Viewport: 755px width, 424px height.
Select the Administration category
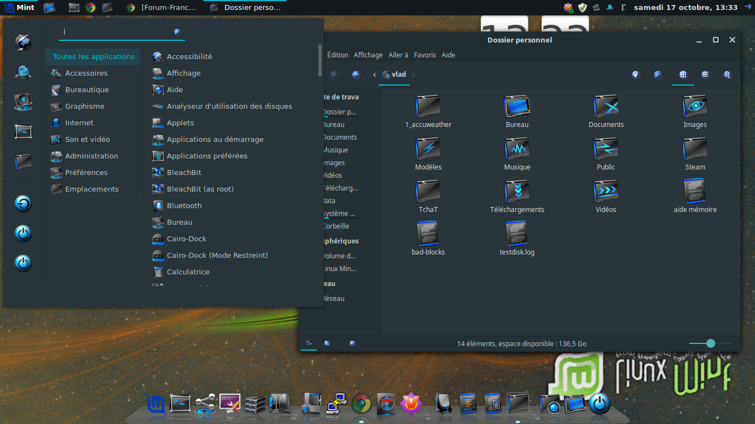(93, 156)
